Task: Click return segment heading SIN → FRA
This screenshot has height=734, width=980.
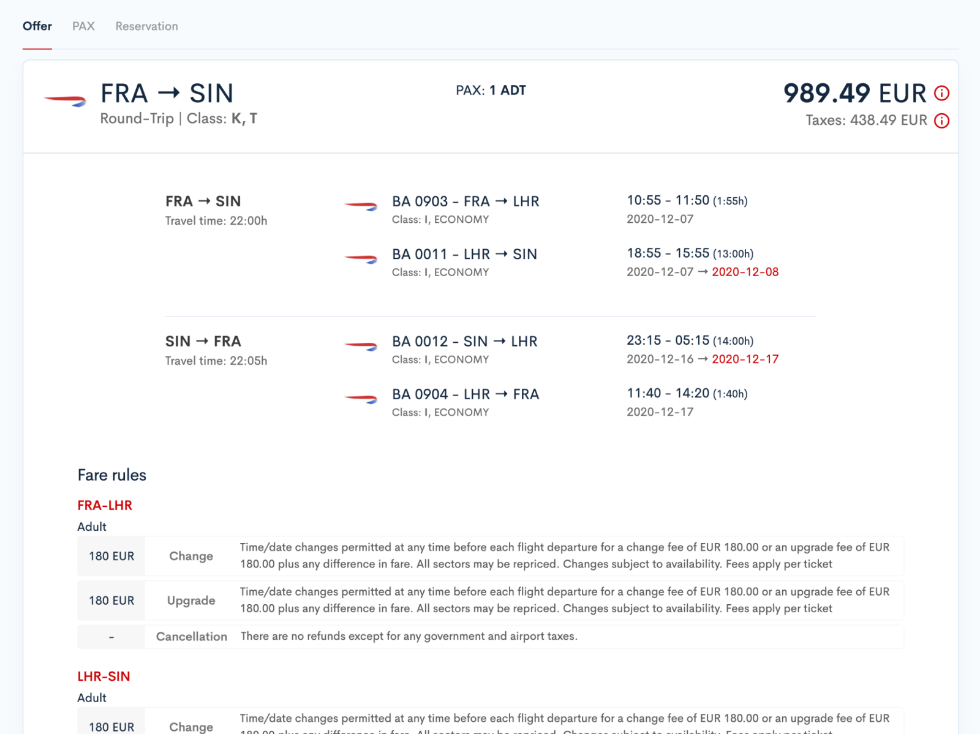Action: [203, 342]
